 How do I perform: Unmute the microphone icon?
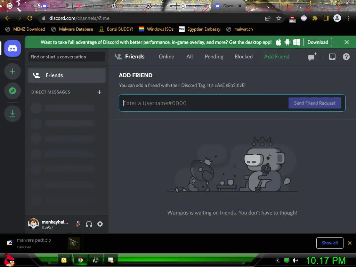click(x=78, y=224)
